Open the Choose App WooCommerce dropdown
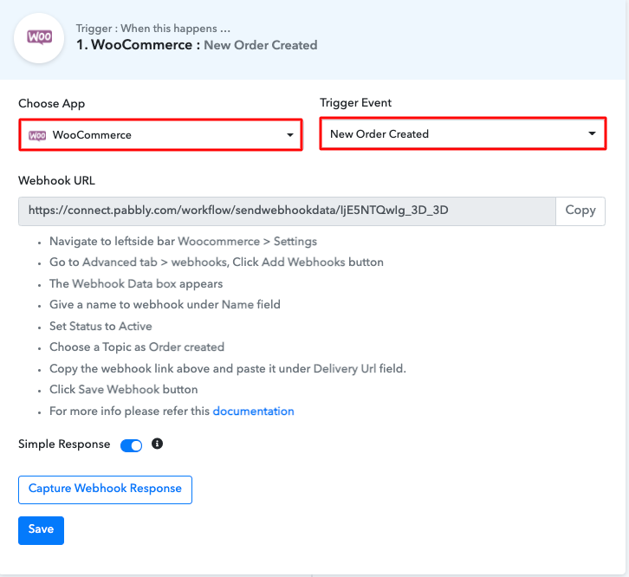 click(x=160, y=135)
